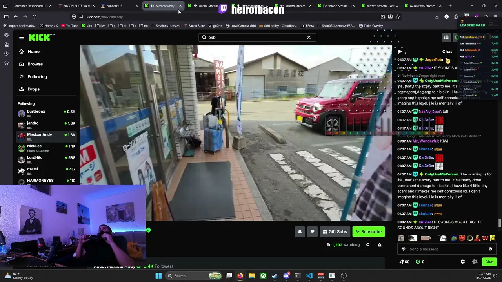502x282 pixels.
Task: Reload the current page
Action: click(x=35, y=17)
